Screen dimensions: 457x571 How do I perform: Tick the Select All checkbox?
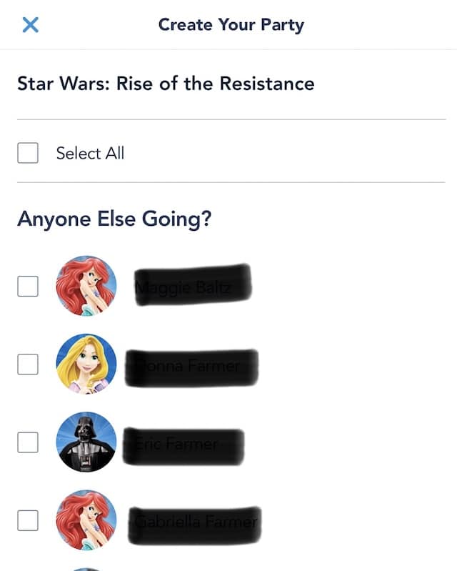coord(28,153)
